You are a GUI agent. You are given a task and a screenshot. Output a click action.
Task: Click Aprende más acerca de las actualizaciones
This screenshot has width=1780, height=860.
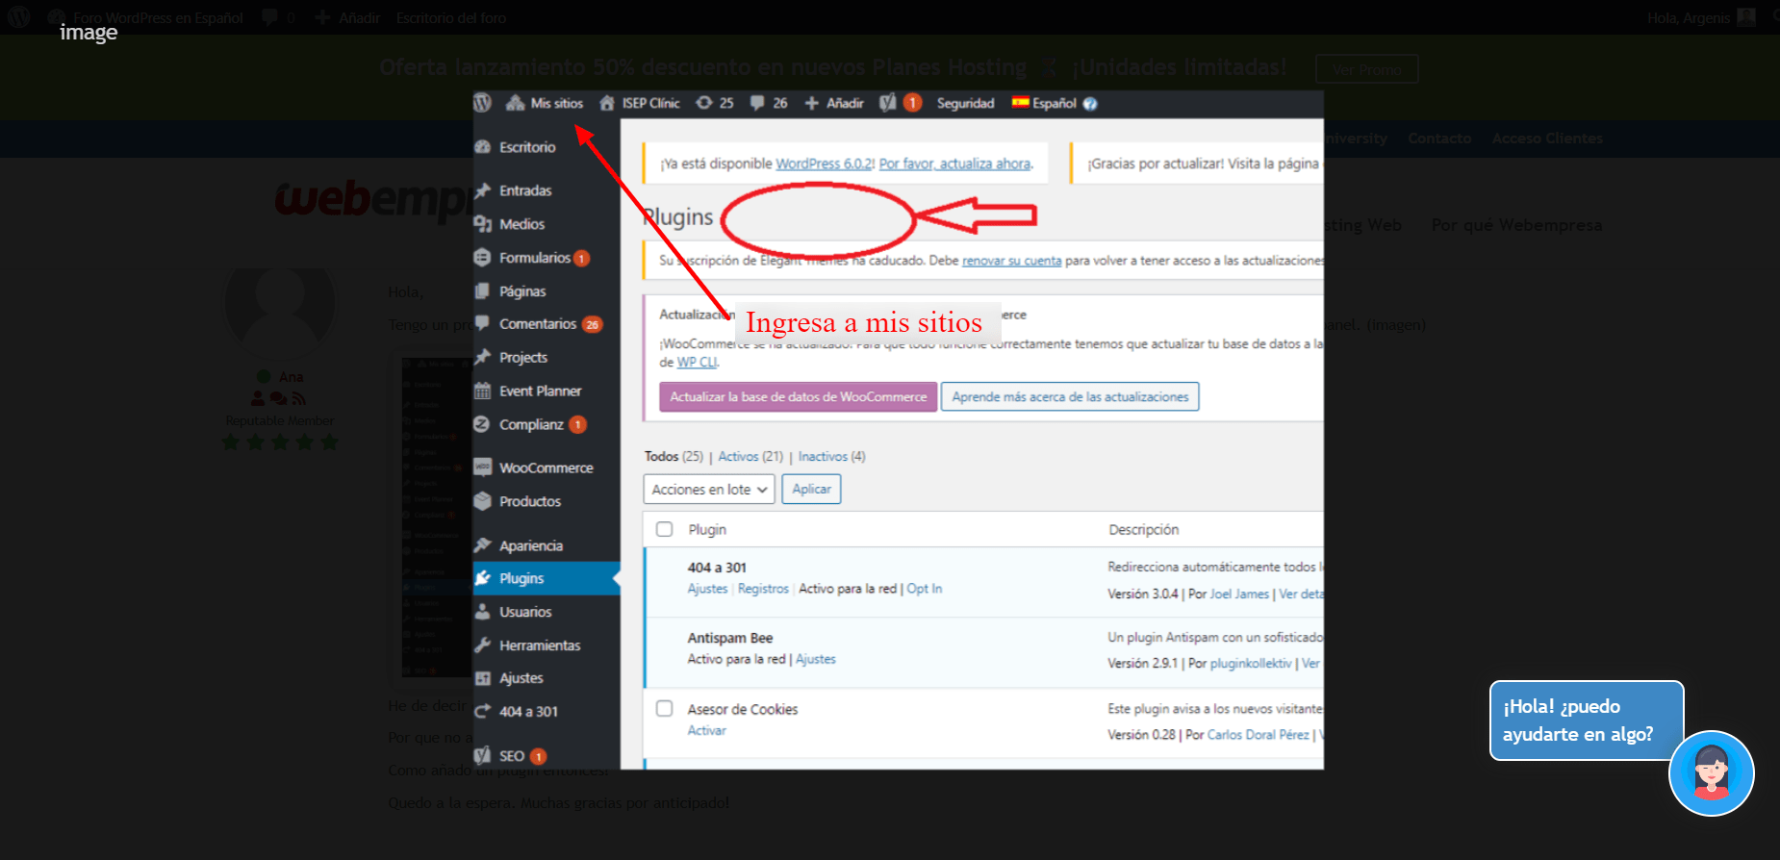point(1070,397)
